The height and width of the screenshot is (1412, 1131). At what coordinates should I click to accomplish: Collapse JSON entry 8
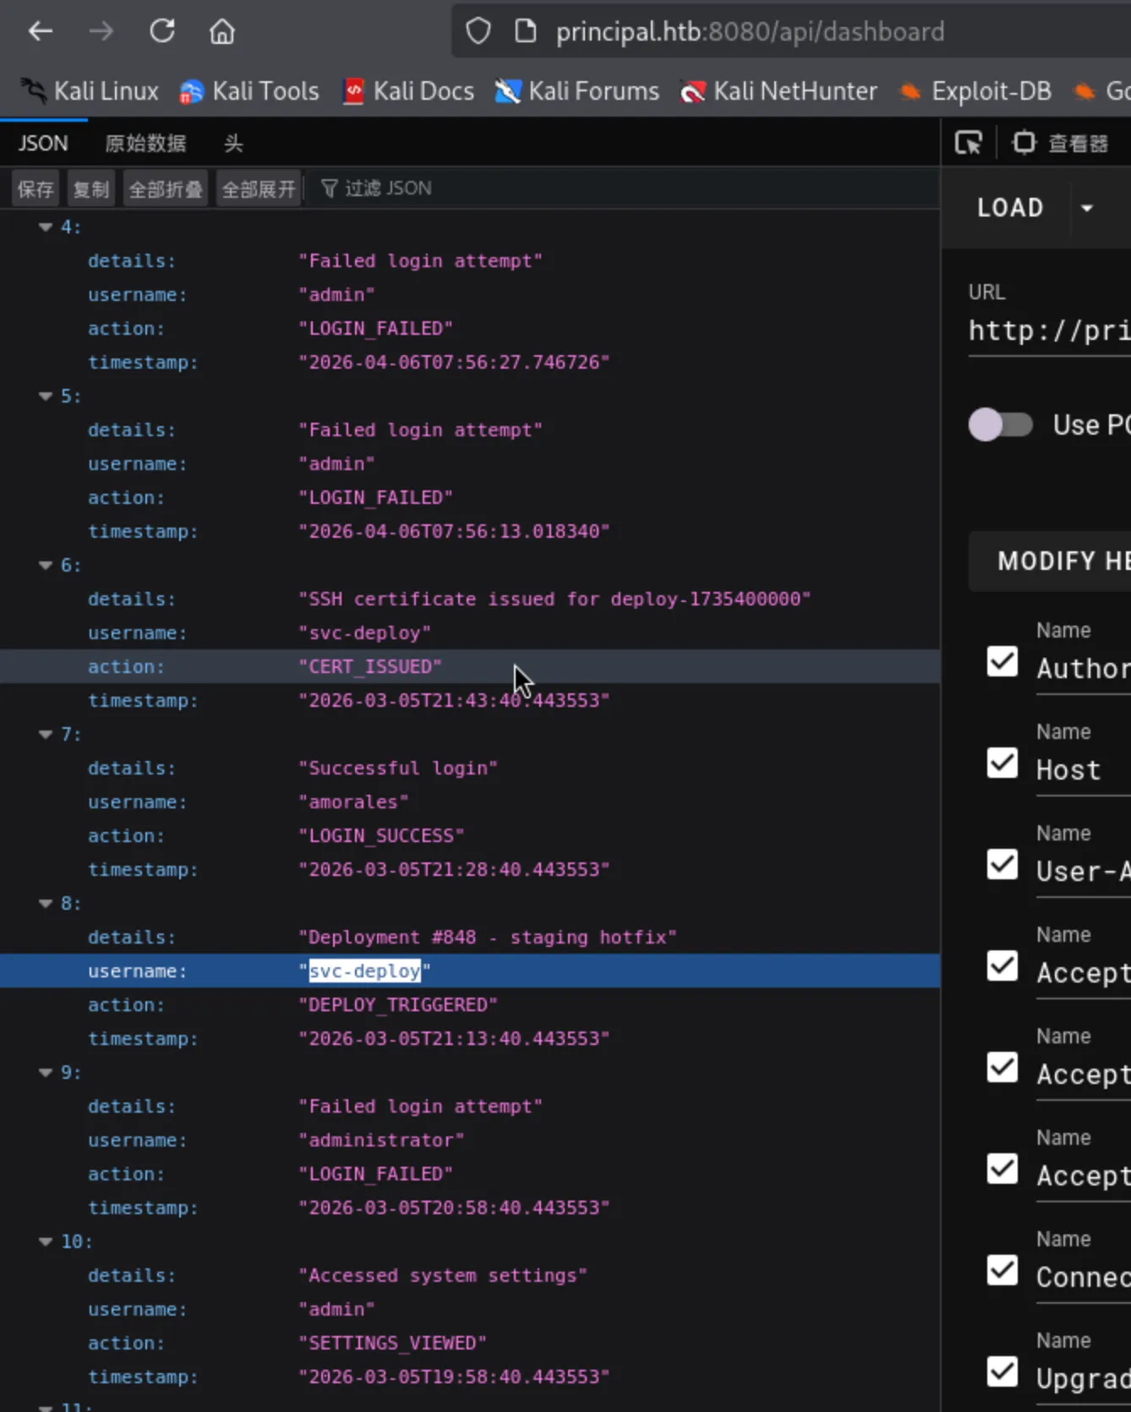coord(46,903)
